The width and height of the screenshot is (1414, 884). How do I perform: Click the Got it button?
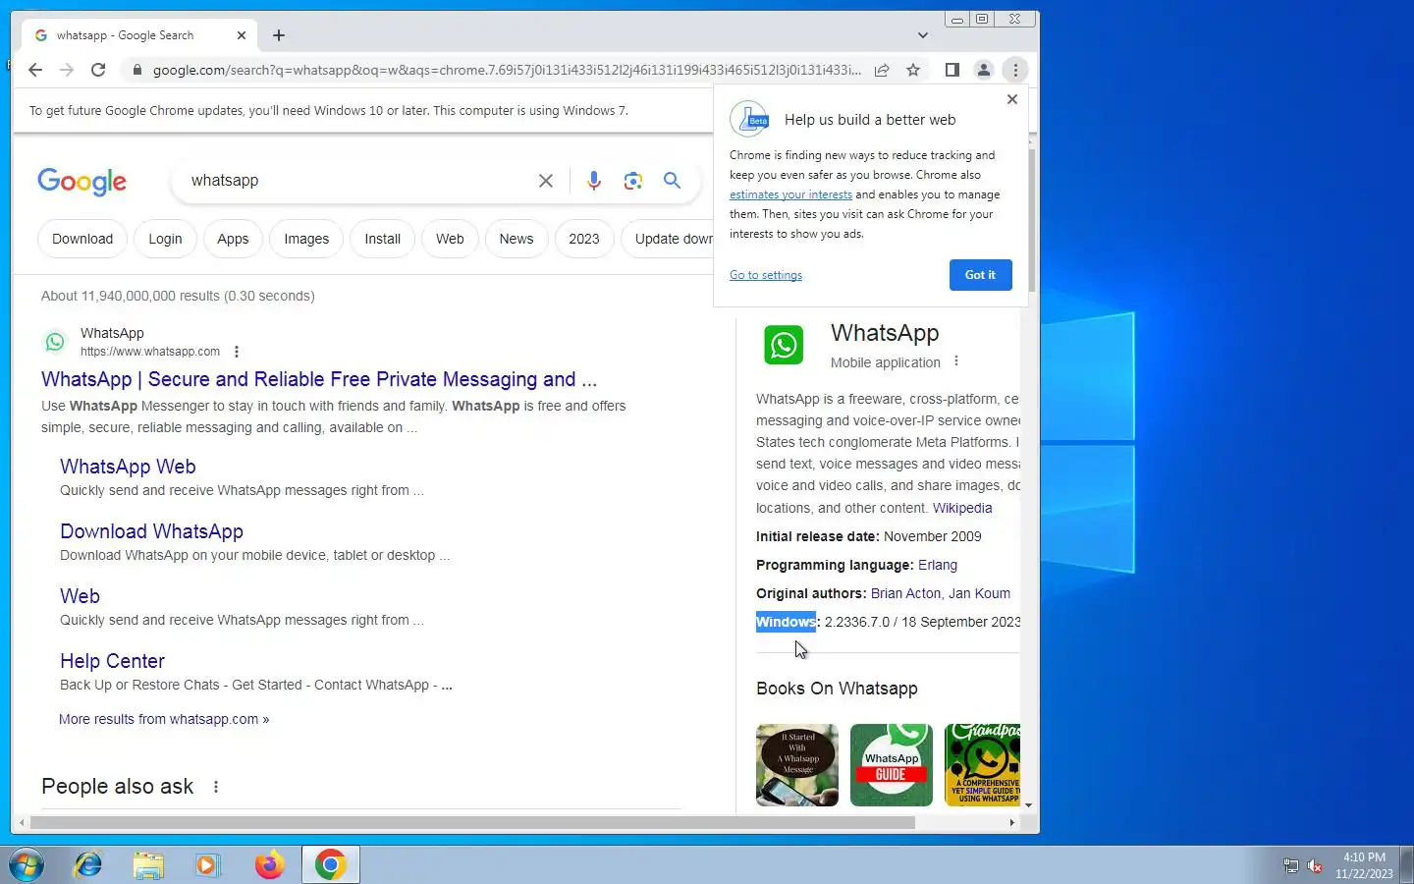click(980, 275)
